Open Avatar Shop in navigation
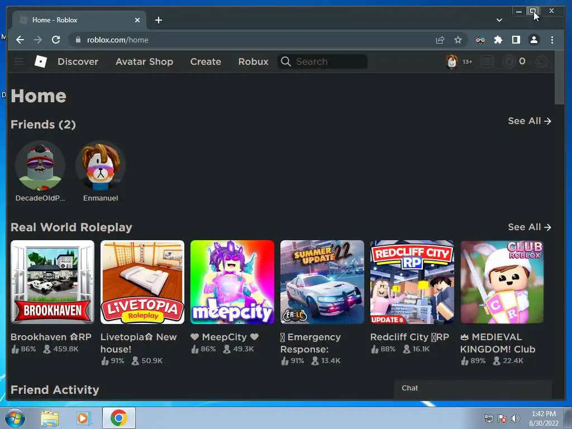The image size is (572, 429). (x=144, y=61)
